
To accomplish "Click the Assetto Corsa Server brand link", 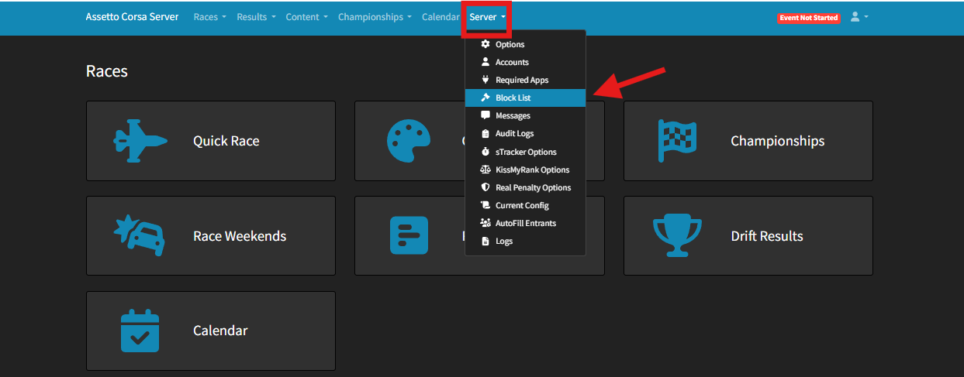I will pos(132,17).
